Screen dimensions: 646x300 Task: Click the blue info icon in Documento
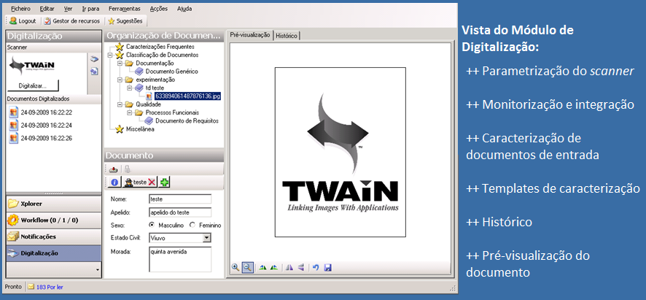tap(115, 182)
